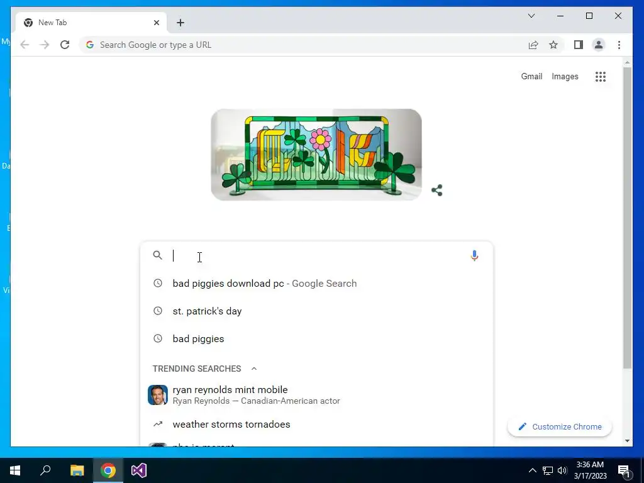Select the New Tab tab
Image resolution: width=644 pixels, height=483 pixels.
91,23
